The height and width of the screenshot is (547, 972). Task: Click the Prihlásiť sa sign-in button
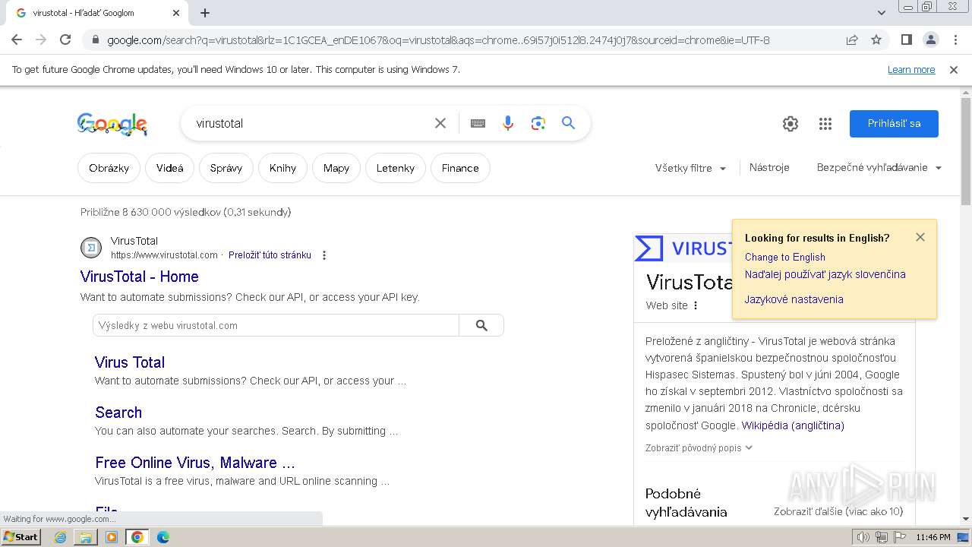click(894, 124)
